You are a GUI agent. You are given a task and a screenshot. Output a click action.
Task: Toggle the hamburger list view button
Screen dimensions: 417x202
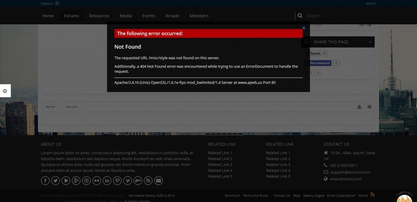click(x=369, y=107)
